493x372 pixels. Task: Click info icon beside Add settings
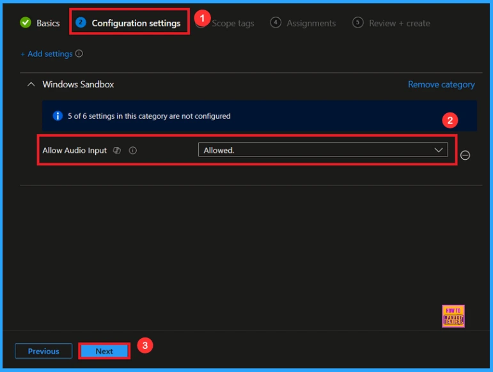[79, 54]
